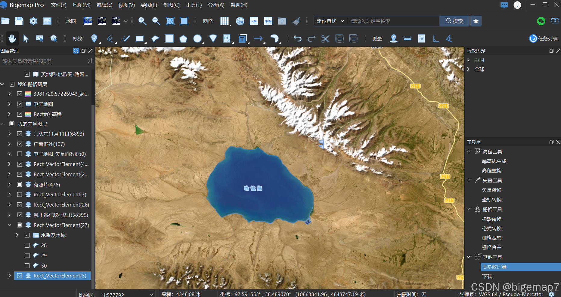Click the grid table icon
The height and width of the screenshot is (297, 561).
[x=225, y=21]
